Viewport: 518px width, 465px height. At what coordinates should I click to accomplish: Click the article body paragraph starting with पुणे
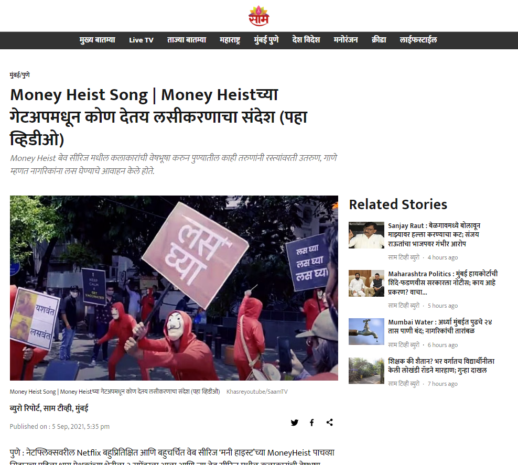point(172,457)
